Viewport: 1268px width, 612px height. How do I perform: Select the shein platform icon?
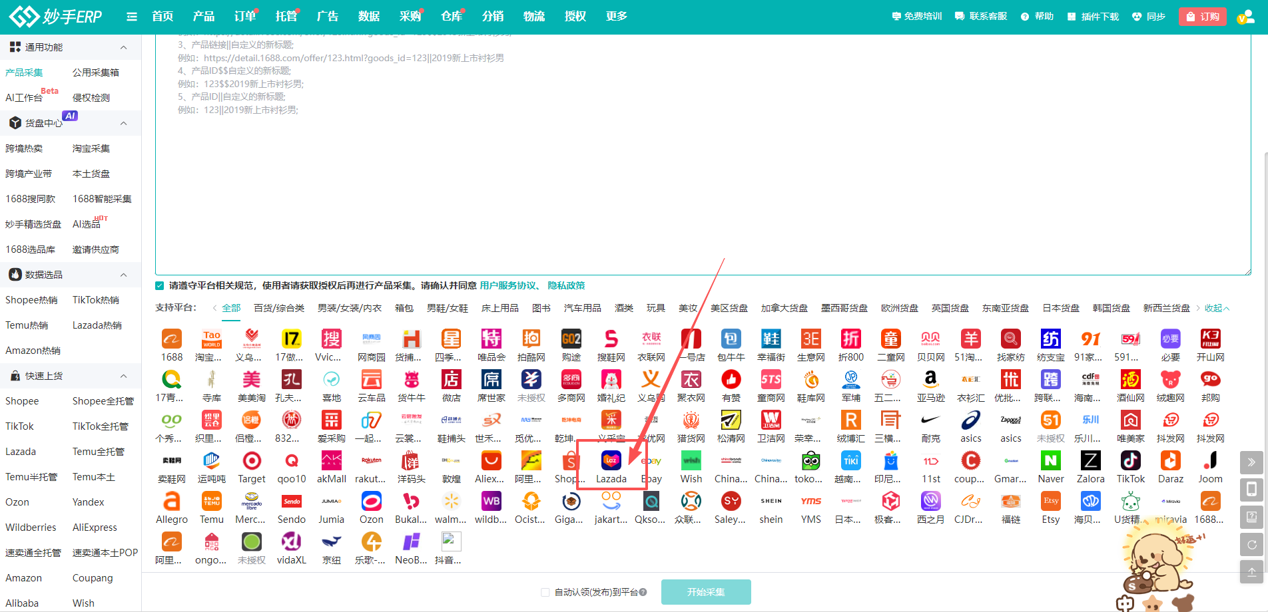pyautogui.click(x=771, y=502)
